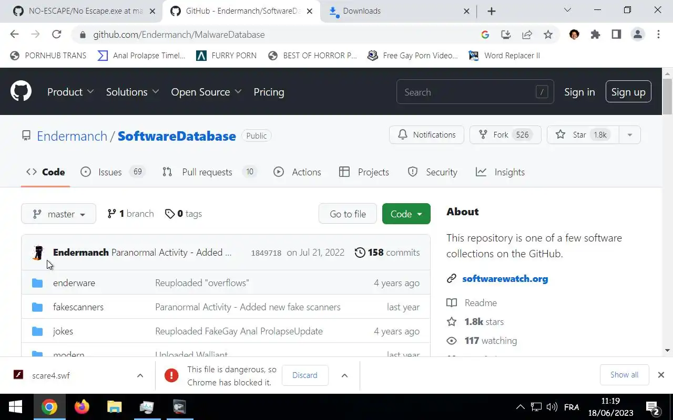Image resolution: width=673 pixels, height=420 pixels.
Task: Open File Explorer from the taskbar
Action: coord(114,407)
